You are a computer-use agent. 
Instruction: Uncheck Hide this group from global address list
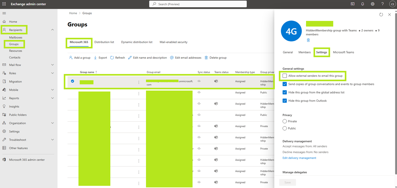(x=284, y=92)
